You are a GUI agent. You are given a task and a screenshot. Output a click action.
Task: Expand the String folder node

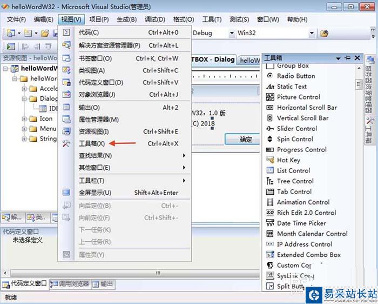24,139
